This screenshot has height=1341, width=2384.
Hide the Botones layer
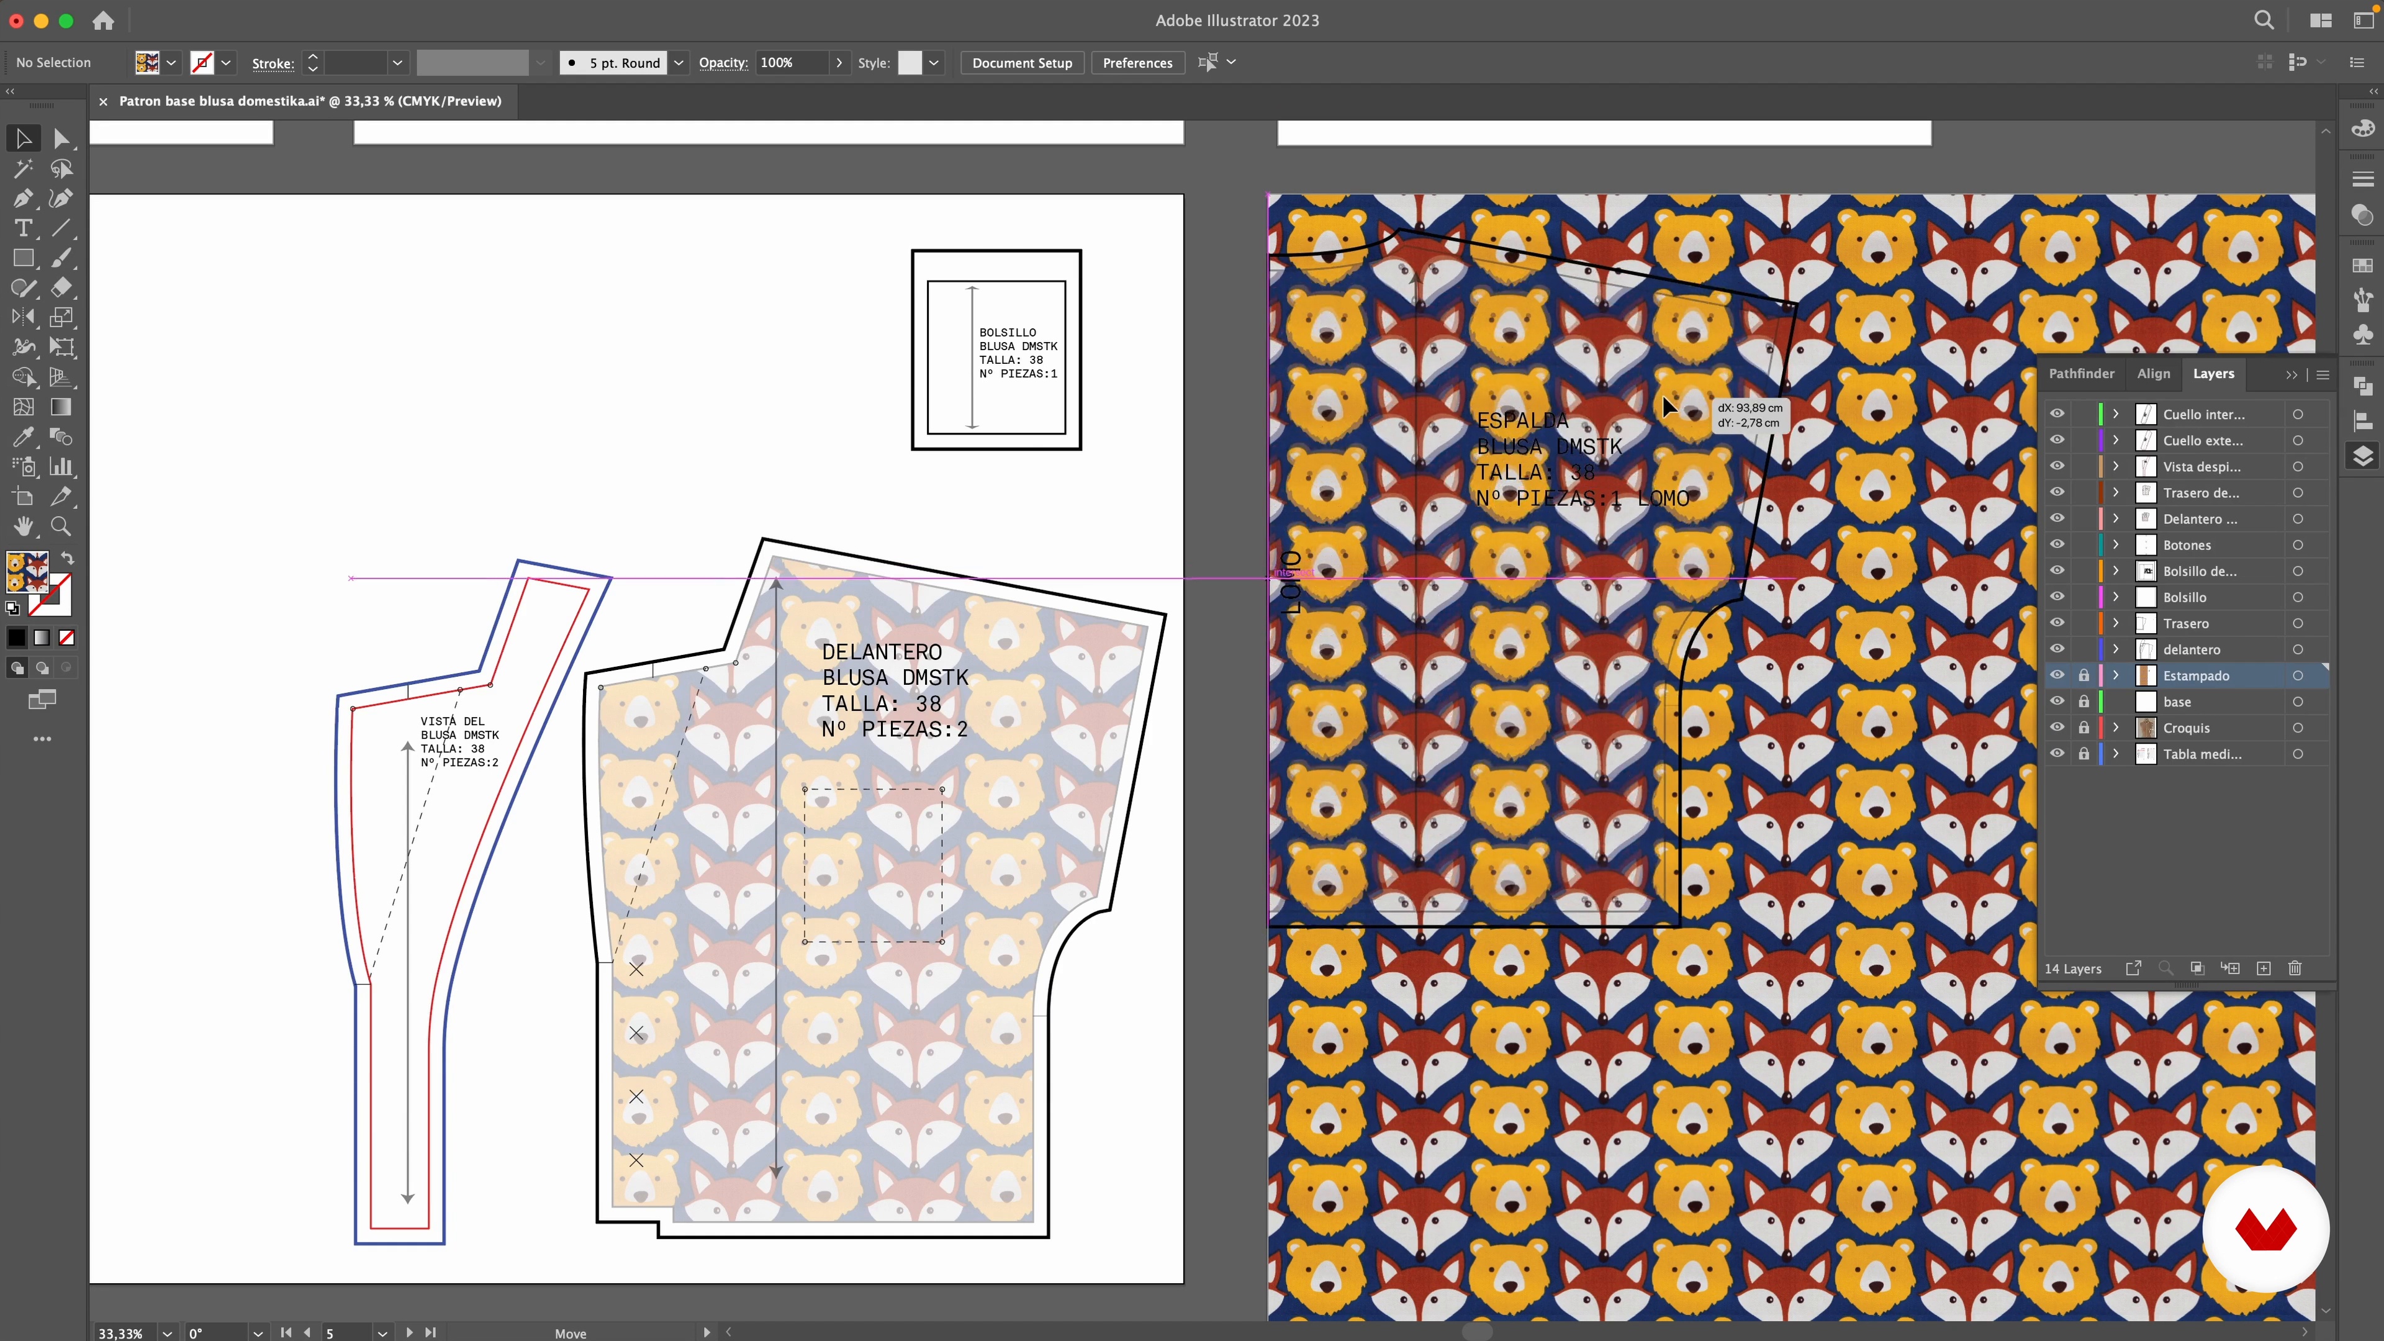coord(2056,544)
